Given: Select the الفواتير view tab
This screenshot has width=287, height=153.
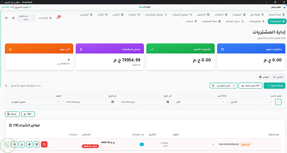Looking at the screenshot, I should pos(264,77).
